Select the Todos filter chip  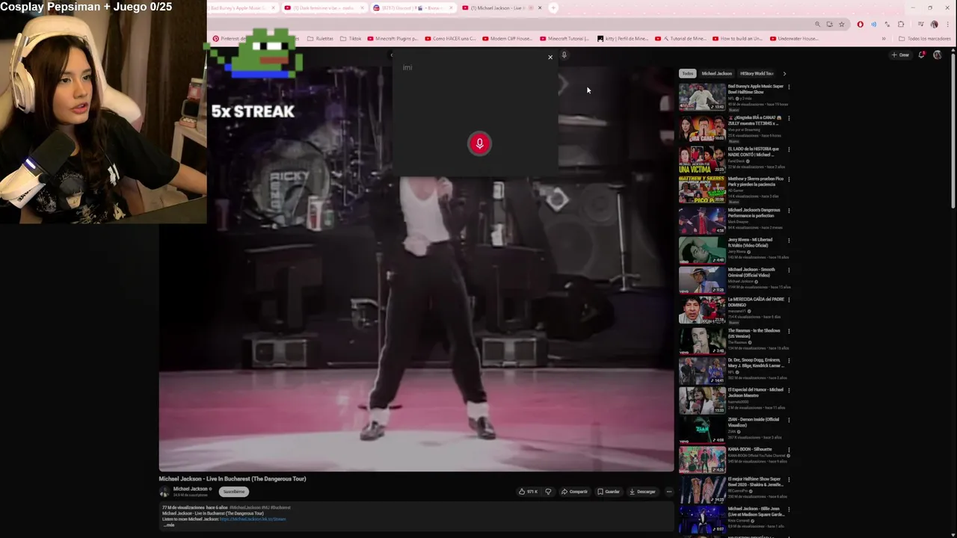pos(688,73)
